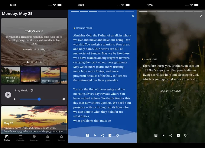205x148 pixels.
Task: Play music with the round play button
Action: pyautogui.click(x=8, y=95)
